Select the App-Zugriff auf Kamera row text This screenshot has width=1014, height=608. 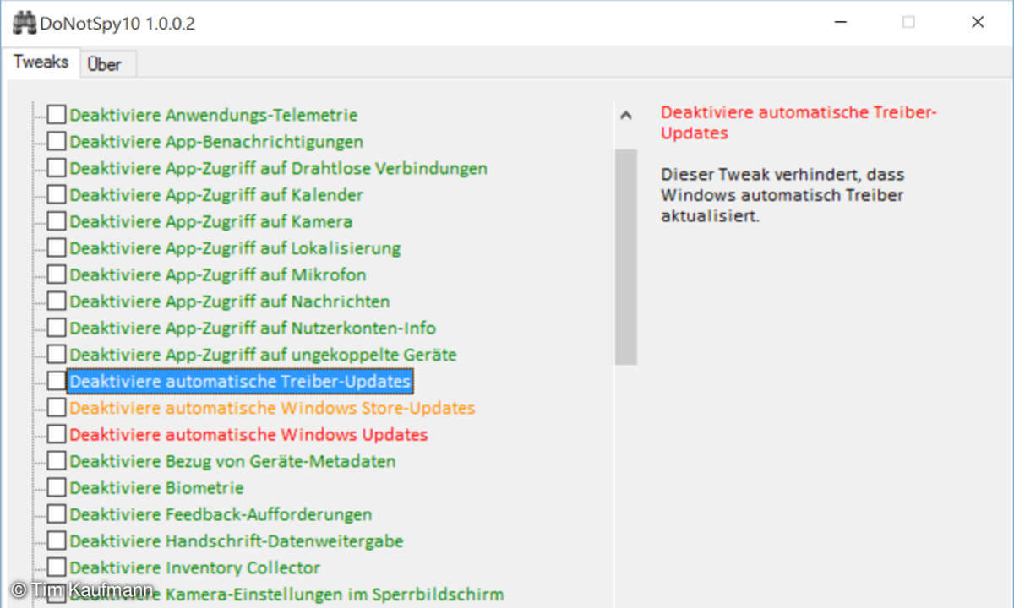[x=211, y=221]
